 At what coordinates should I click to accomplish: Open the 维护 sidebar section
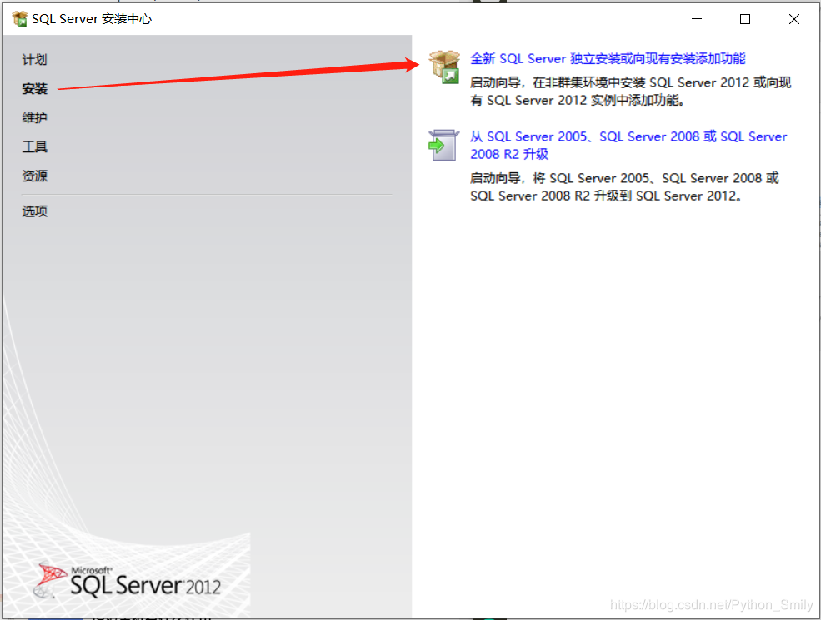click(34, 117)
